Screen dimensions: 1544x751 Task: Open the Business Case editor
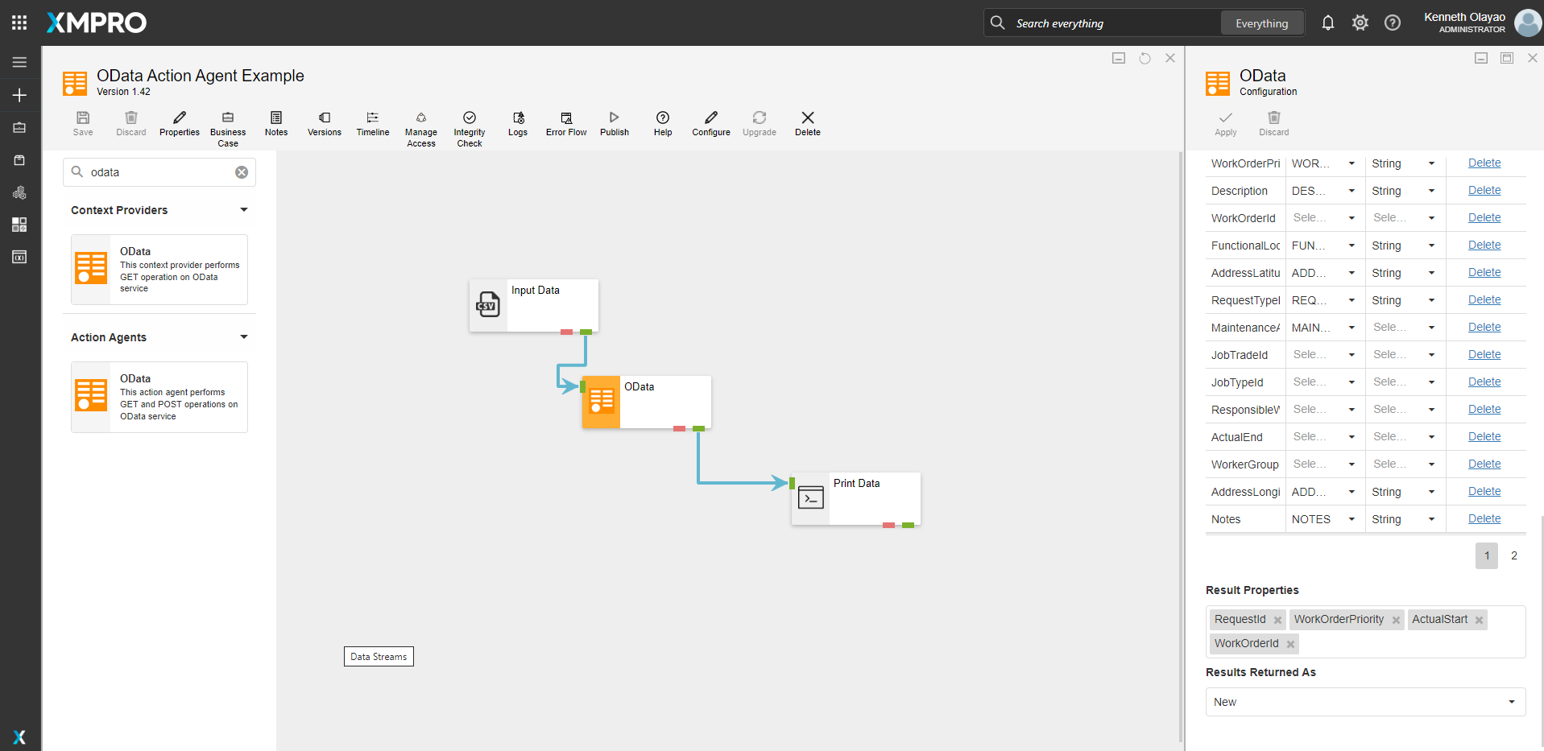[228, 128]
